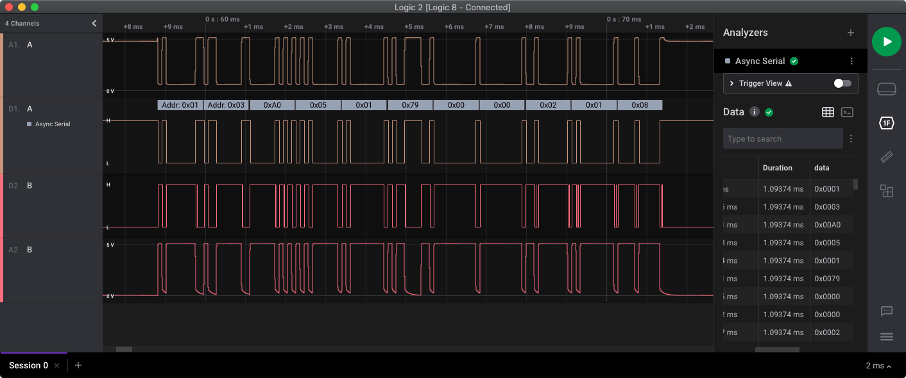Click the Async Serial green status check

point(794,62)
